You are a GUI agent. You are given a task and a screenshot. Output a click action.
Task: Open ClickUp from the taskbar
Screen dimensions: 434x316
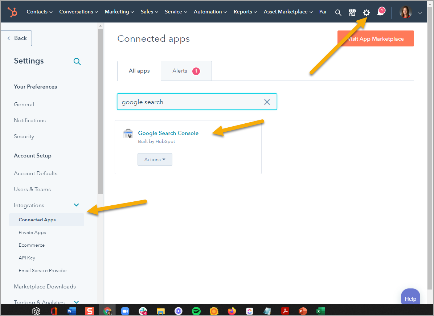pos(249,311)
